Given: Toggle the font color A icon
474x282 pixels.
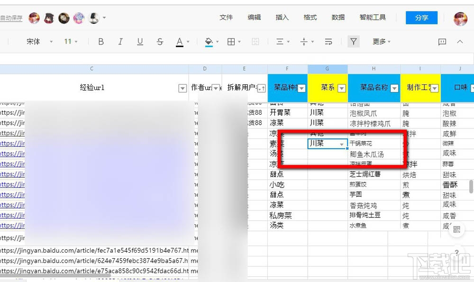Looking at the screenshot, I should (x=181, y=41).
